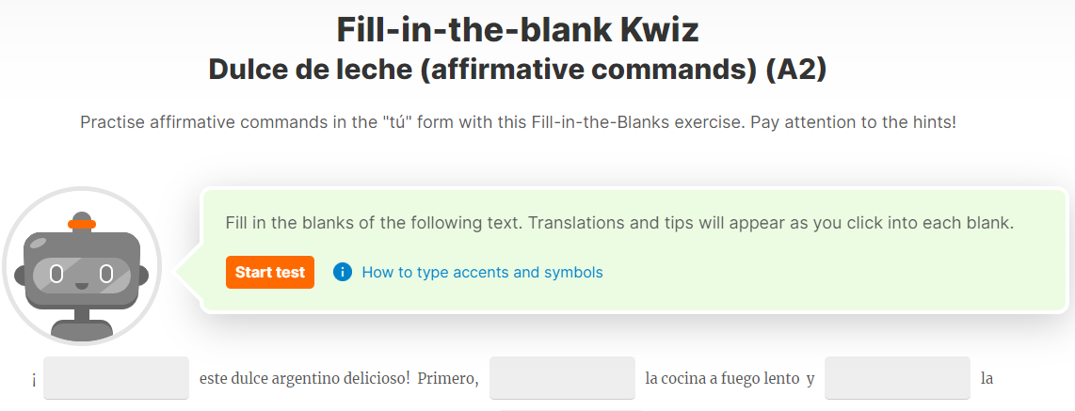This screenshot has height=411, width=1075.
Task: Click the Dulce de leche subtitle
Action: pyautogui.click(x=518, y=70)
